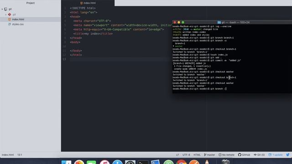Image resolution: width=292 pixels, height=164 pixels.
Task: Click 'create mode 100644 index.js' output
Action: pos(190,69)
